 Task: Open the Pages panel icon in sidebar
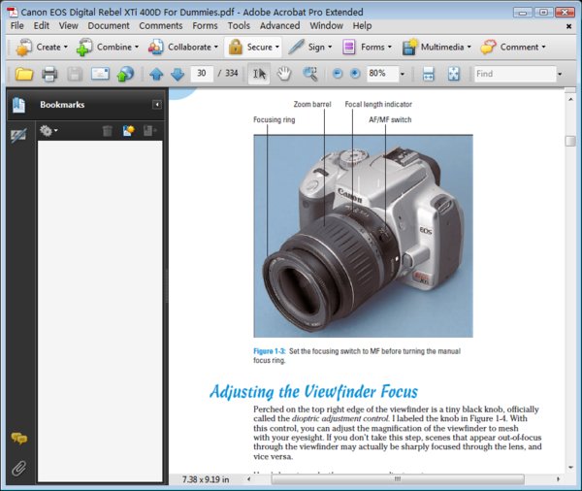pos(19,105)
